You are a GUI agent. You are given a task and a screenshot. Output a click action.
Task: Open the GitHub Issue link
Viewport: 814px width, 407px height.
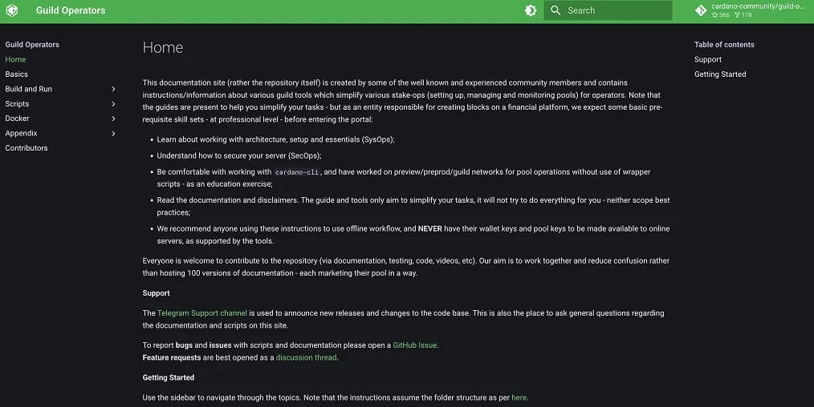[x=415, y=345]
